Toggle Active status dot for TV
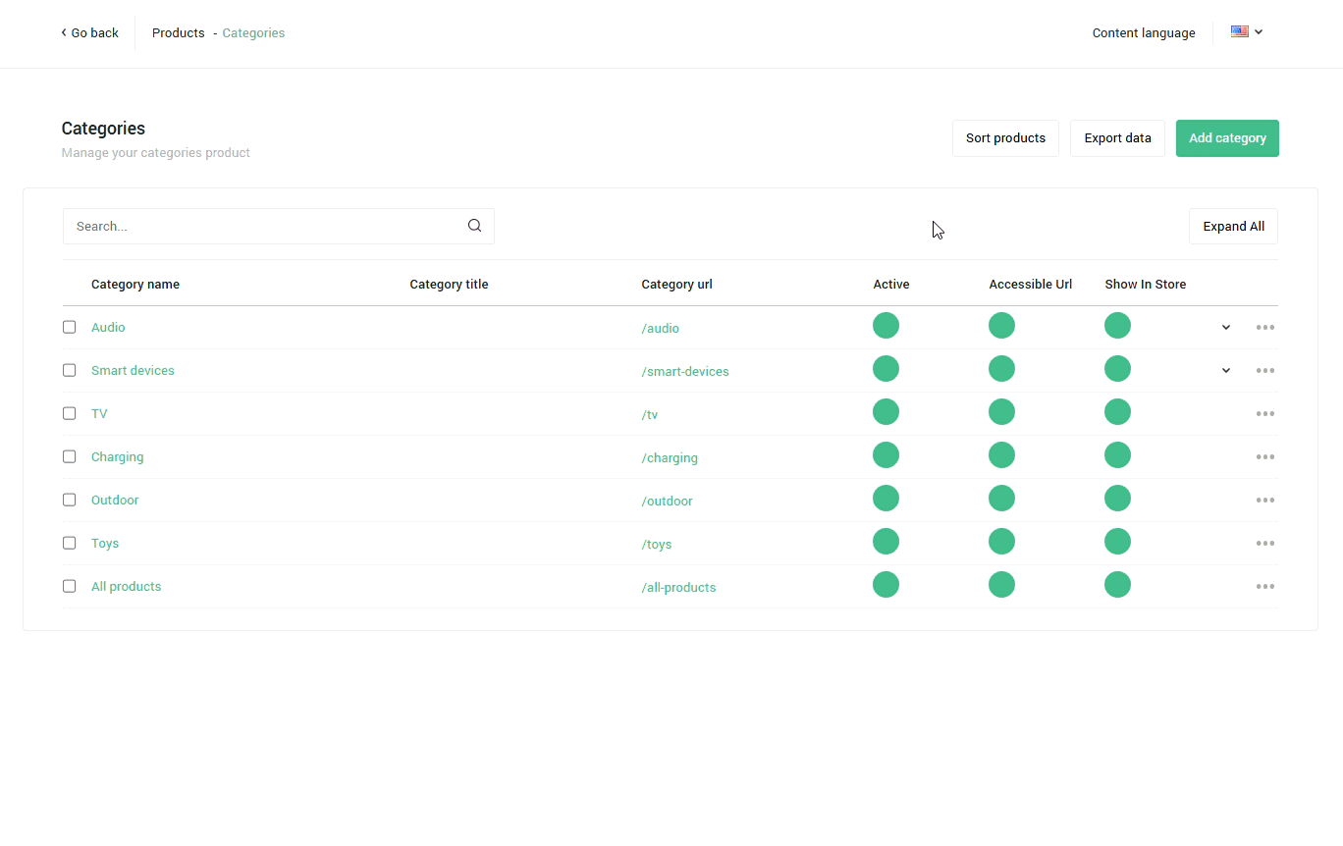 click(886, 412)
